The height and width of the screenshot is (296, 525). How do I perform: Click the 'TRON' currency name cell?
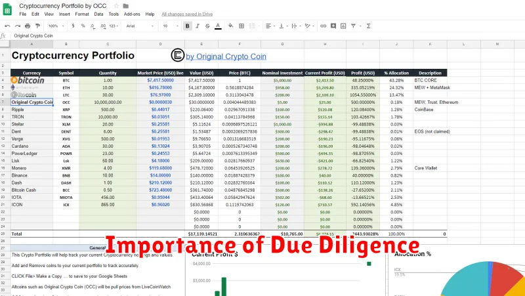pyautogui.click(x=31, y=117)
